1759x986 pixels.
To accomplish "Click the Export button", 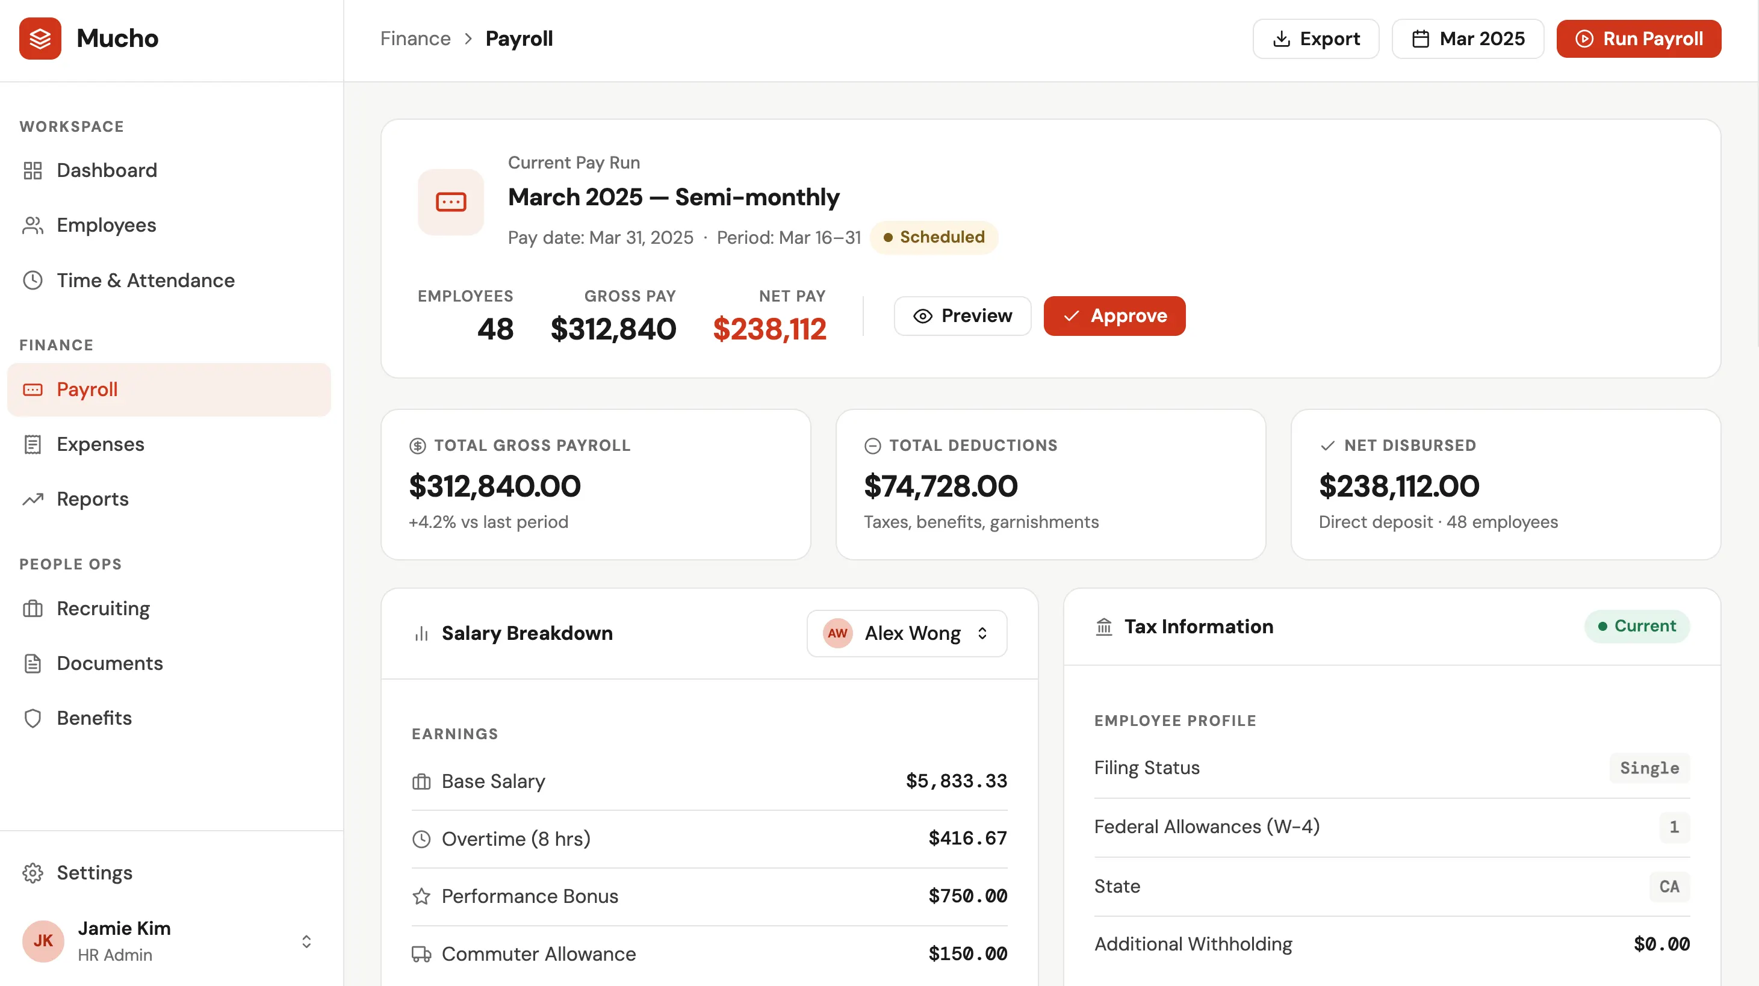I will 1316,39.
